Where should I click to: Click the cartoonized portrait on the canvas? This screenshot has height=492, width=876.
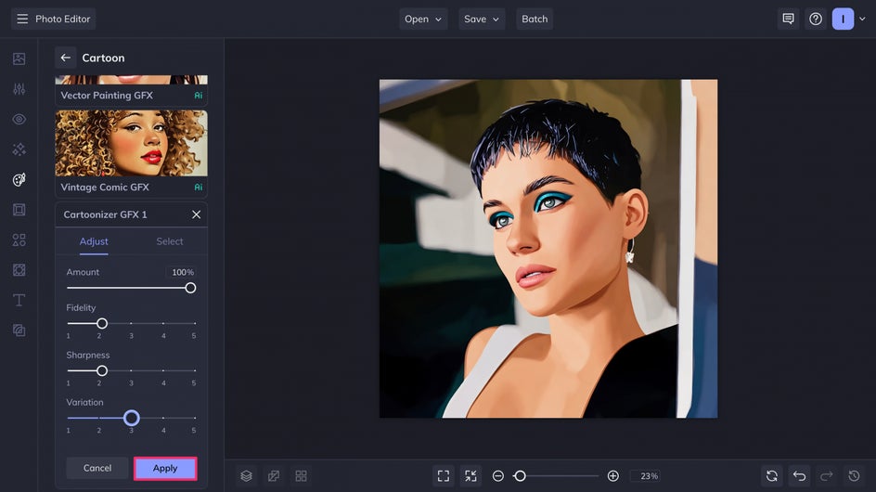pos(548,248)
